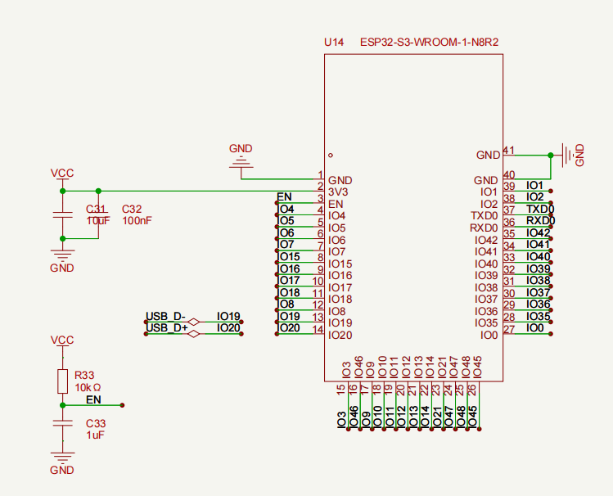Select the capacitor symbol beside C33 label
This screenshot has height=496, width=613.
(x=62, y=423)
